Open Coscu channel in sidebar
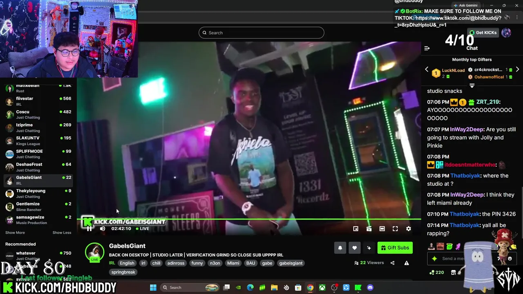The width and height of the screenshot is (523, 294). pos(38,115)
